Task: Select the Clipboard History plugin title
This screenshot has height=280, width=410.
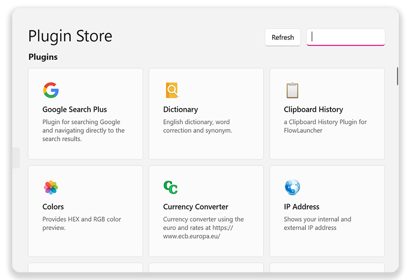Action: (313, 109)
